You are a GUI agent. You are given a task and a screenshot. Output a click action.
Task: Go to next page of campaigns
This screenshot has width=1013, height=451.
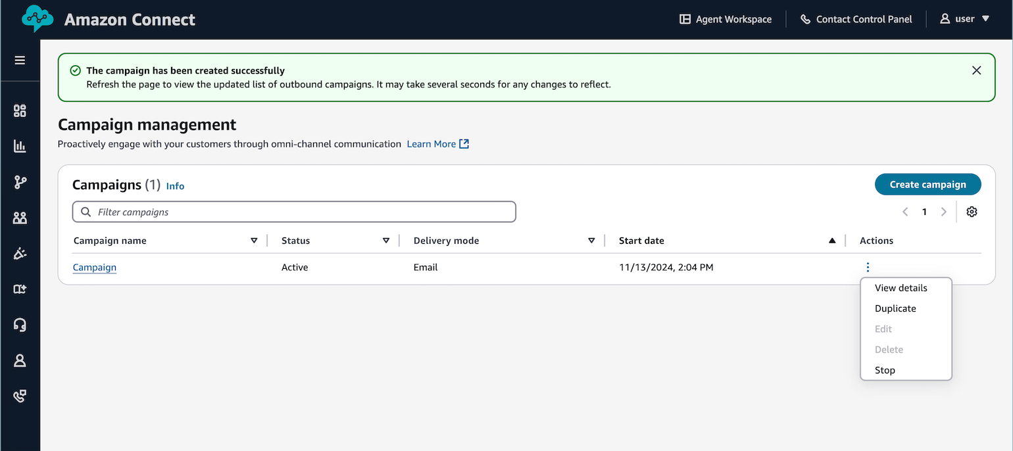944,212
